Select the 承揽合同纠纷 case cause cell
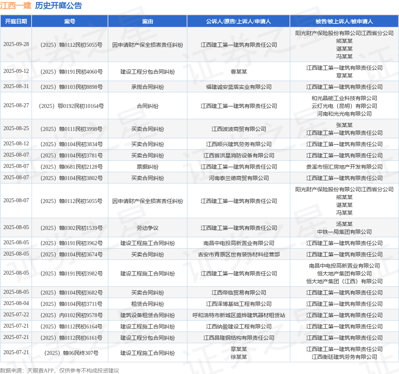The height and width of the screenshot is (374, 399). [x=148, y=87]
